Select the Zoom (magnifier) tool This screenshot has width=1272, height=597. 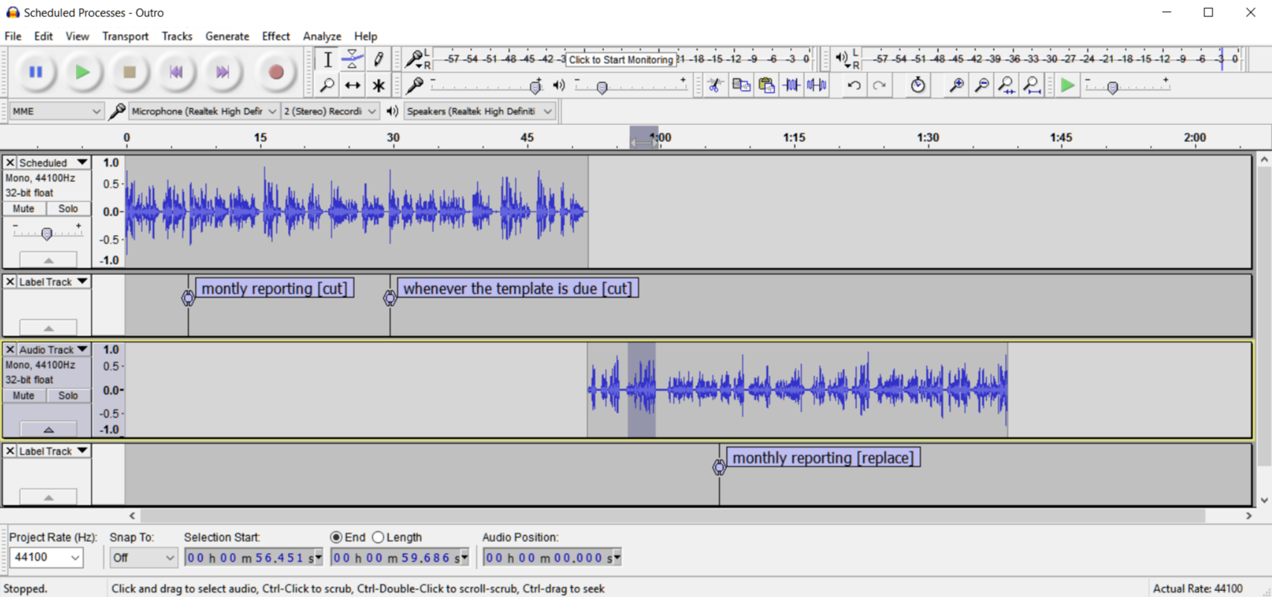[x=327, y=85]
